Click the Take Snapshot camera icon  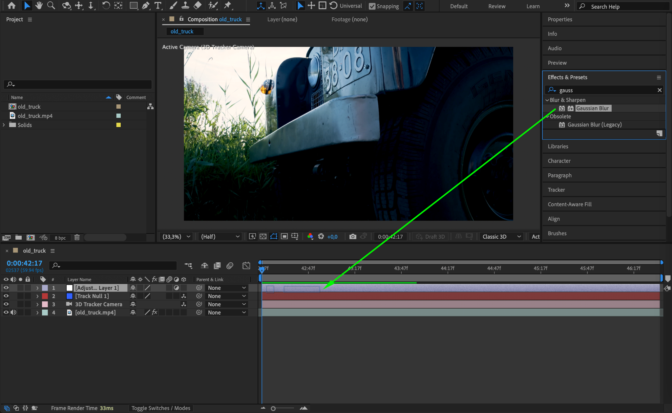click(x=353, y=236)
